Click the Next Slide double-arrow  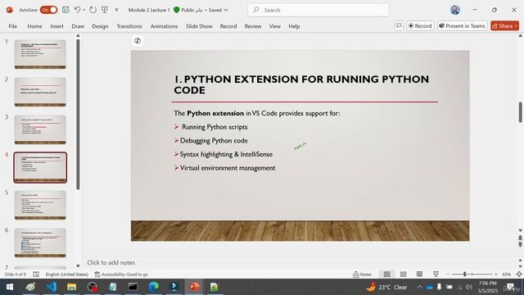click(x=521, y=245)
